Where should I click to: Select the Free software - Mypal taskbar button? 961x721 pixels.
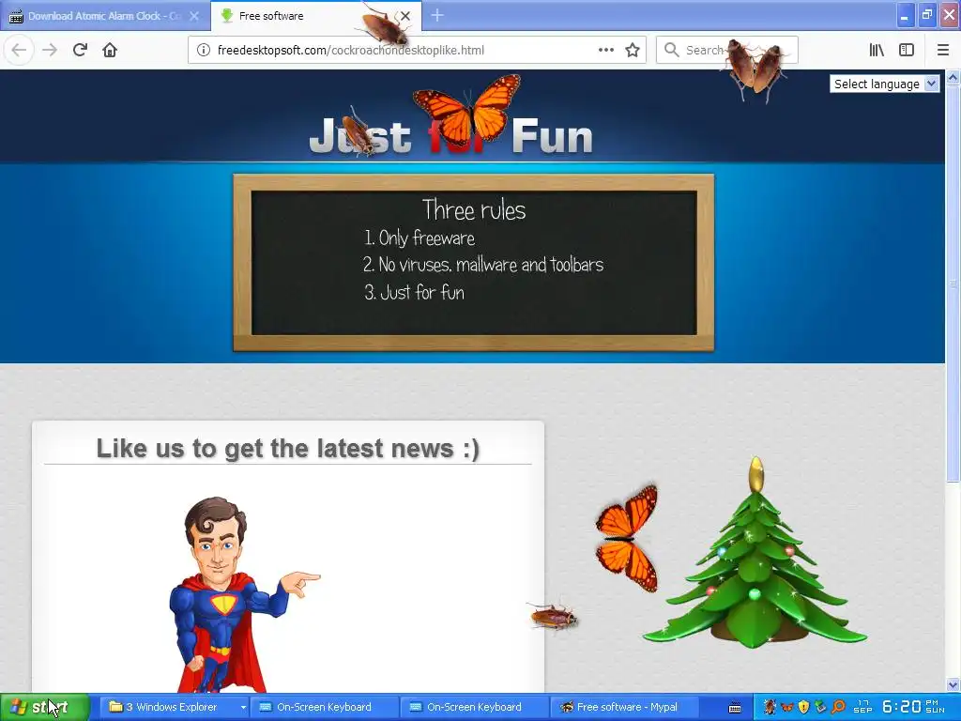pos(624,707)
